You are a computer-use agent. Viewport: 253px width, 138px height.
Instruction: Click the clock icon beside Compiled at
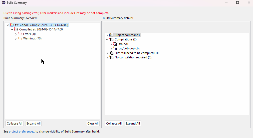pyautogui.click(x=16, y=29)
